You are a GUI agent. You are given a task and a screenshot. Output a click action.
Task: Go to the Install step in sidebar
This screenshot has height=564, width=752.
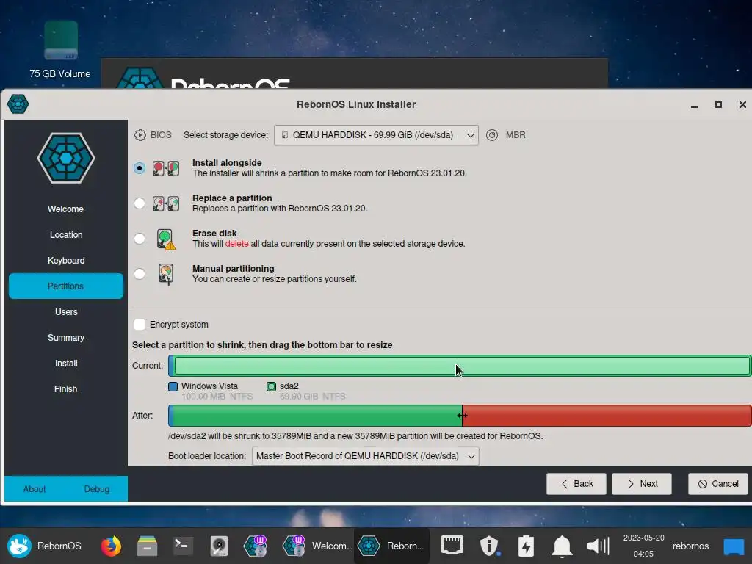65,364
